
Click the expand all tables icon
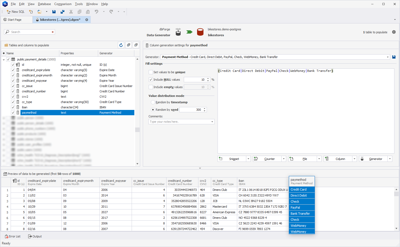pos(128,45)
